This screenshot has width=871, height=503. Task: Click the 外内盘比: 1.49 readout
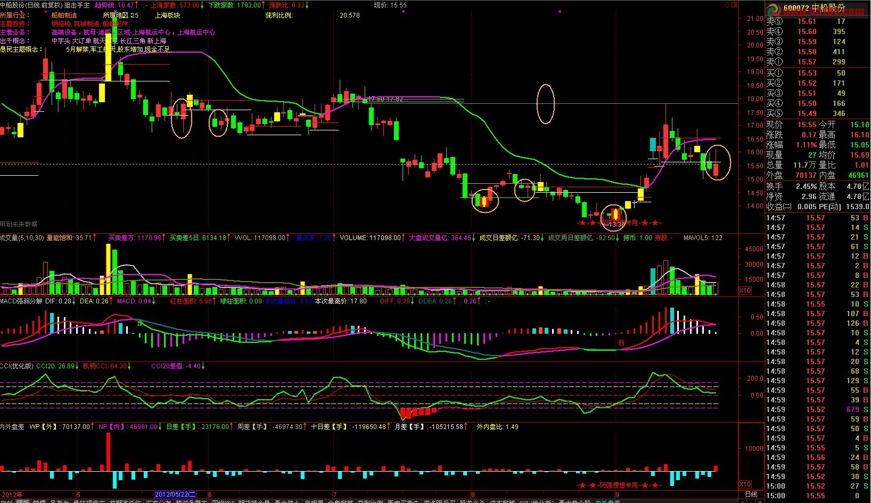coord(497,427)
